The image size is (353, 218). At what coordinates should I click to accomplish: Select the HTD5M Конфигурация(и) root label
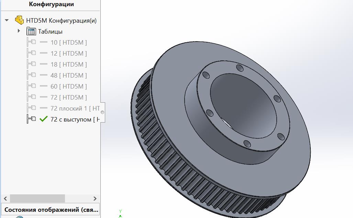tap(61, 21)
